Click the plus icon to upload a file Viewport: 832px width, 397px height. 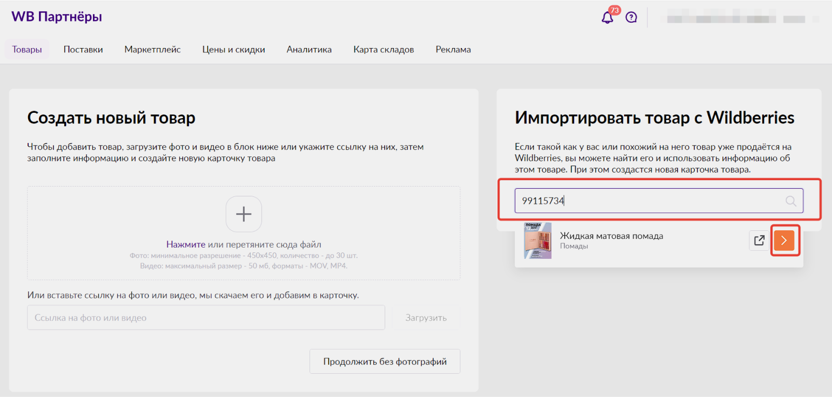point(244,214)
